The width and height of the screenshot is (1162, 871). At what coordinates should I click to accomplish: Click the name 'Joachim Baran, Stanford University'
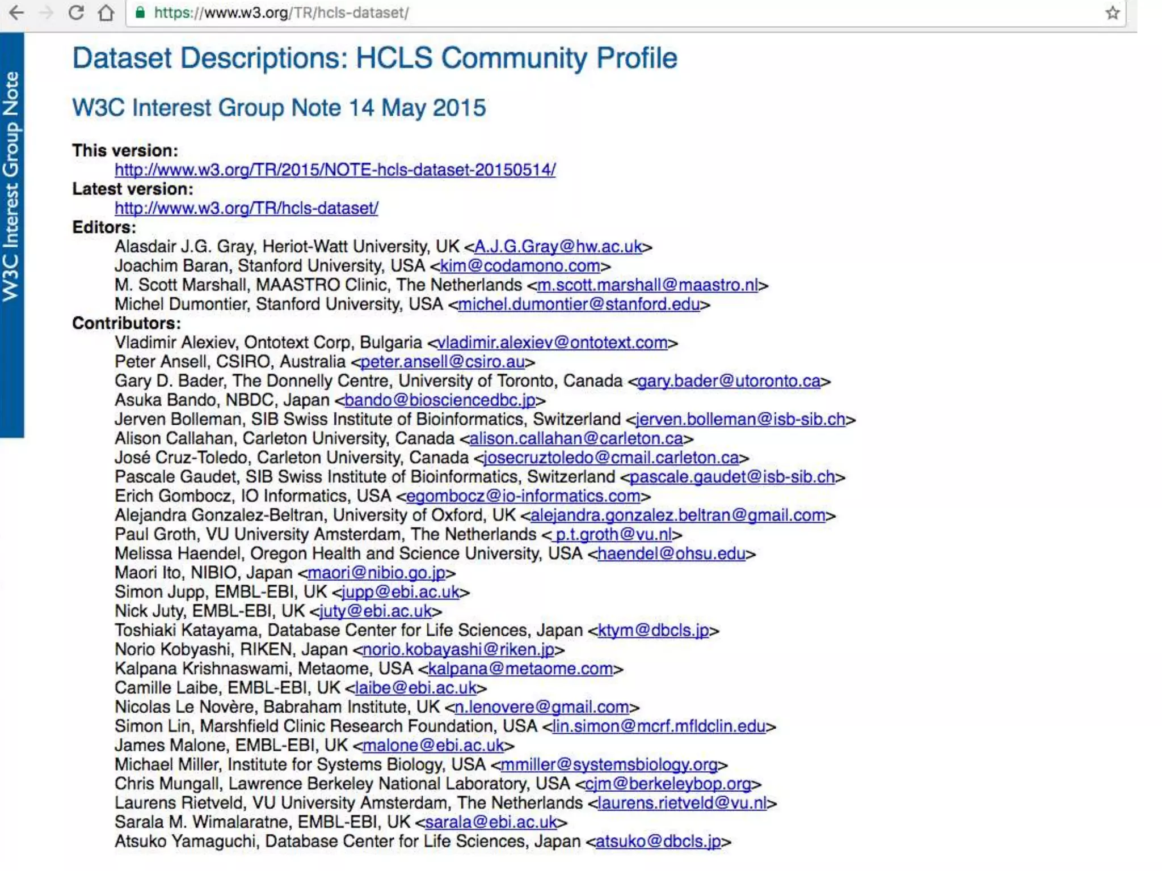coord(249,266)
